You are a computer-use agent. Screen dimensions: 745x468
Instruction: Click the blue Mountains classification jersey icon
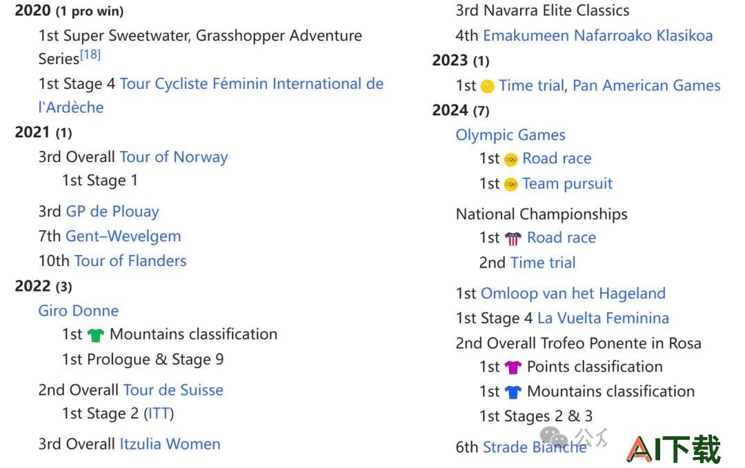pyautogui.click(x=513, y=392)
